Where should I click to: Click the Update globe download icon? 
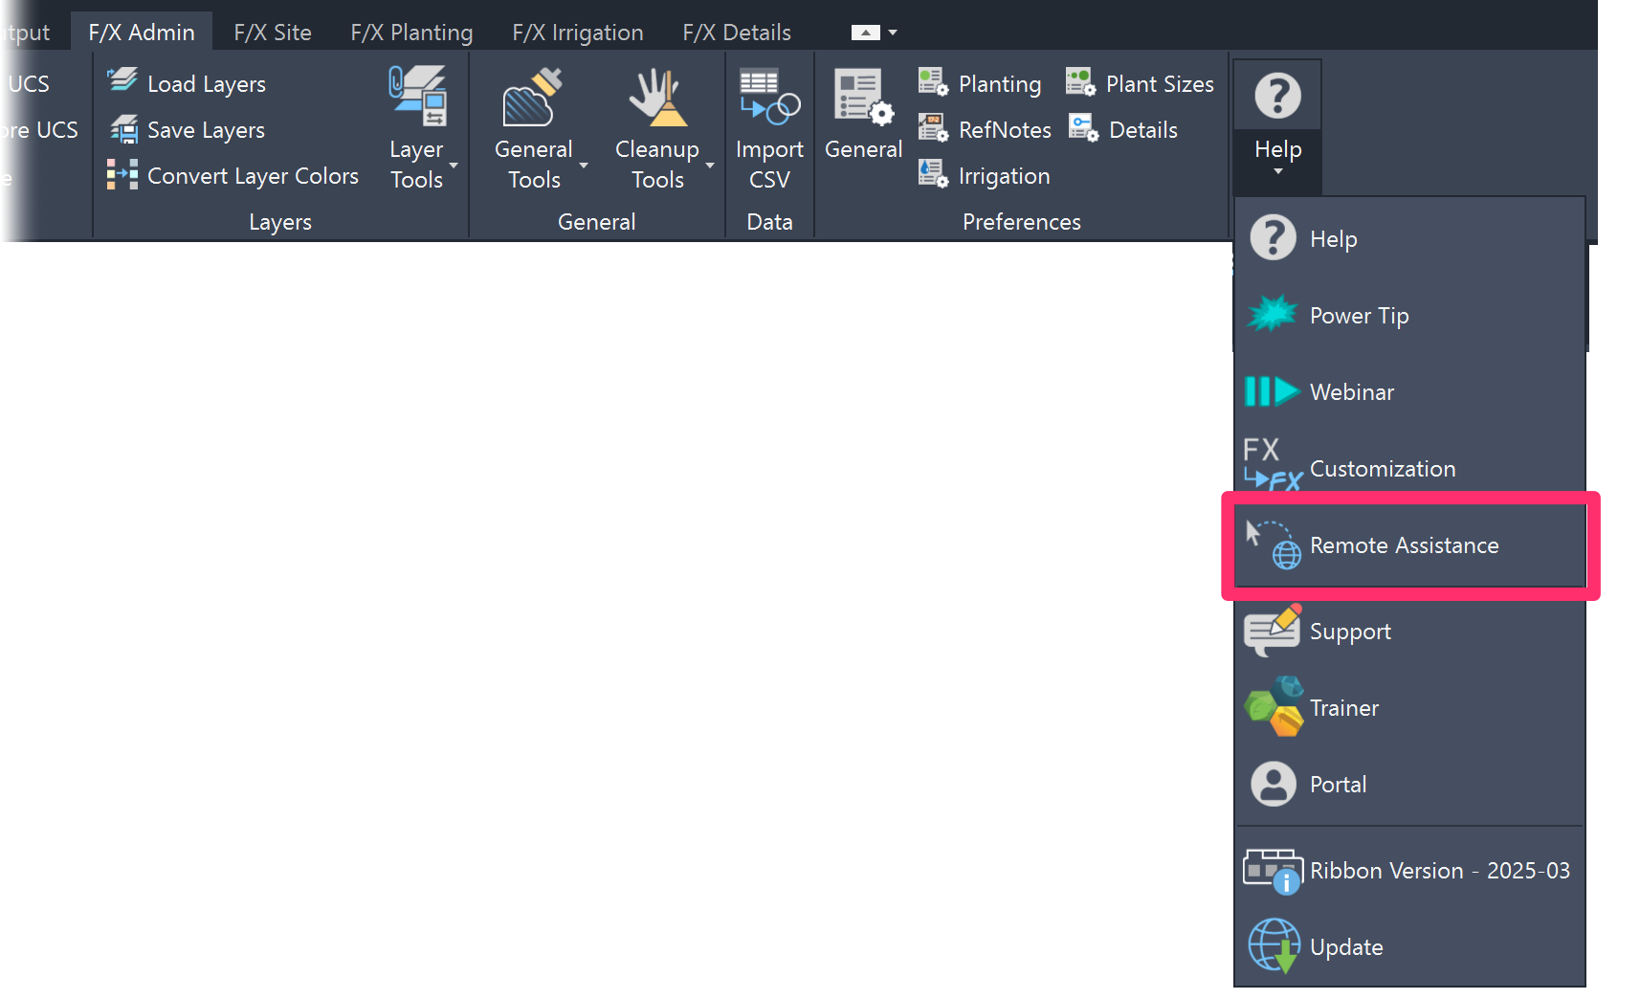(1274, 945)
